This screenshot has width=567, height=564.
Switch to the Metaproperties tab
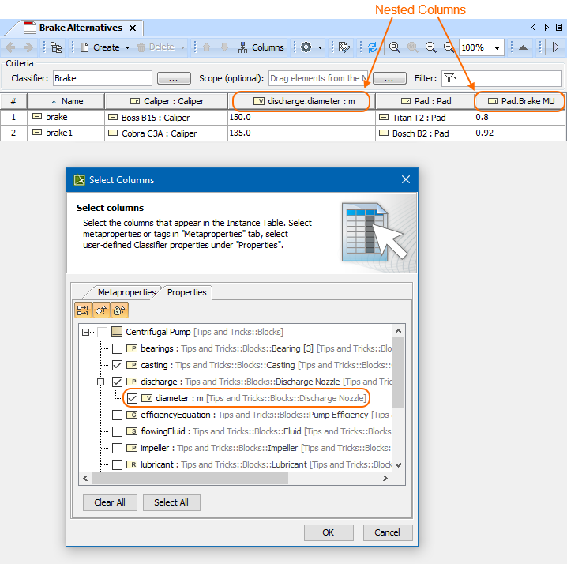pyautogui.click(x=126, y=292)
